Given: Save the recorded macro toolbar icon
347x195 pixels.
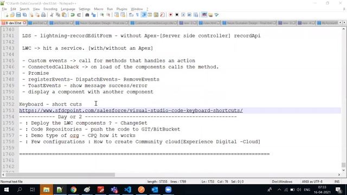Looking at the screenshot, I should tap(196, 15).
